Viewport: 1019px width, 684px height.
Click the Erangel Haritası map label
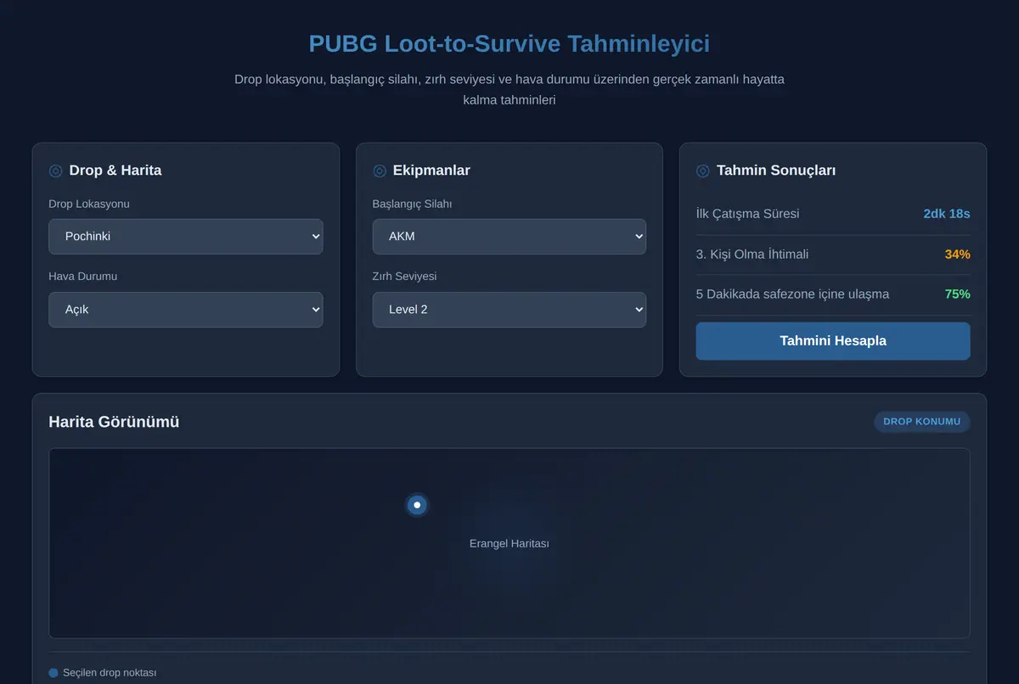coord(509,543)
